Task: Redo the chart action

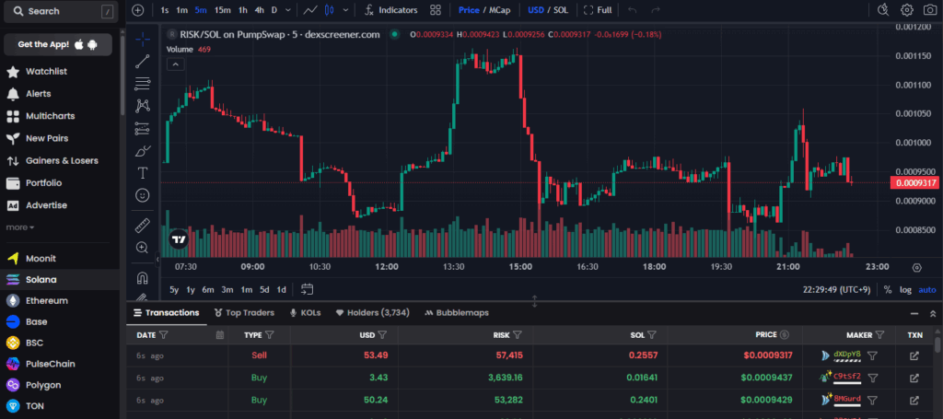Action: click(656, 10)
